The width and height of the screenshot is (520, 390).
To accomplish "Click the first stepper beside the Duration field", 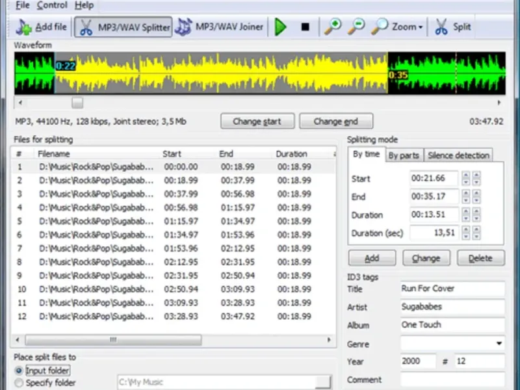I will tap(466, 214).
